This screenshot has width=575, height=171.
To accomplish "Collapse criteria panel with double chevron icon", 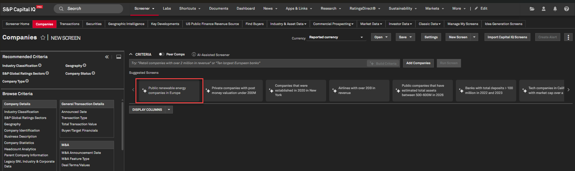I will click(x=107, y=57).
